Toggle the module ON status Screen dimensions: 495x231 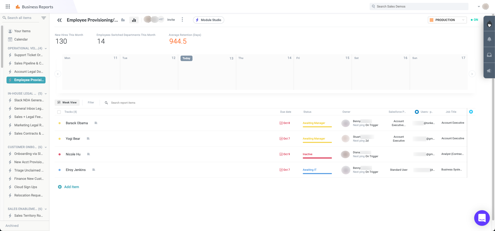[x=474, y=20]
